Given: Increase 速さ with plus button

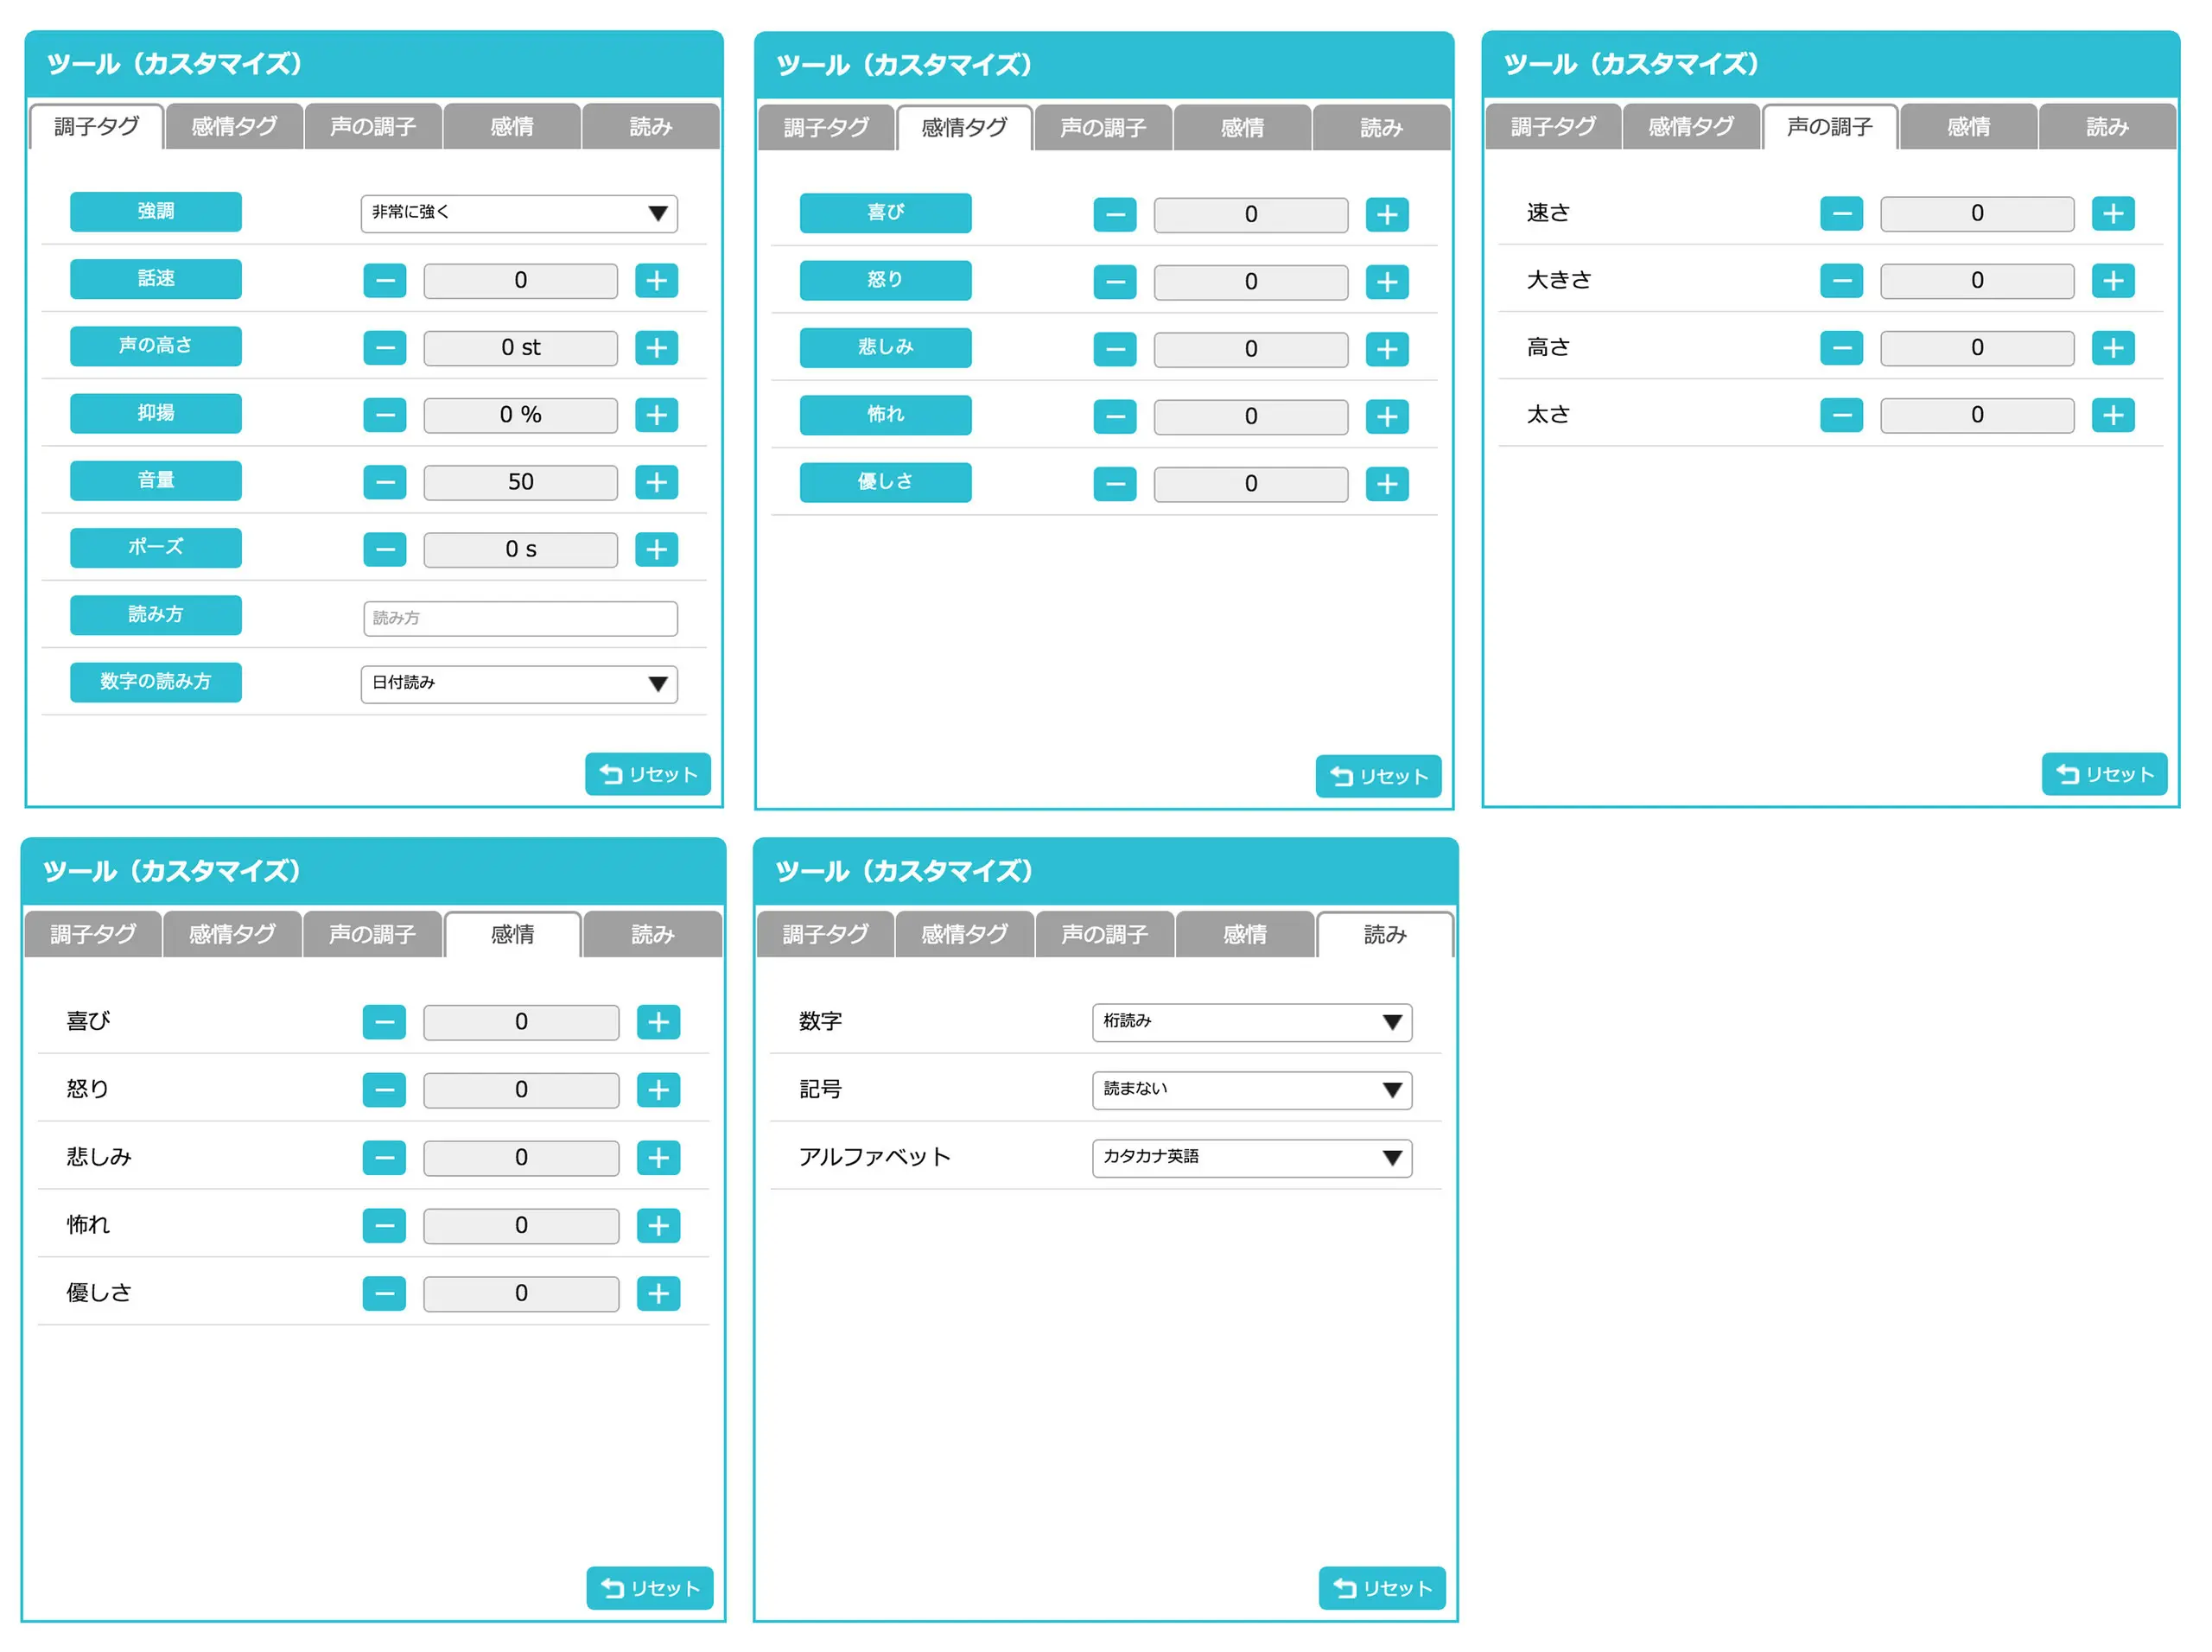Looking at the screenshot, I should (2113, 214).
